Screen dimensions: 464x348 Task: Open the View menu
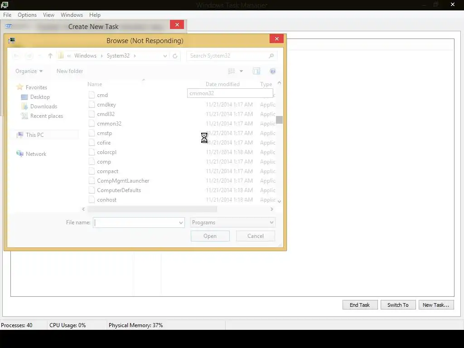48,15
